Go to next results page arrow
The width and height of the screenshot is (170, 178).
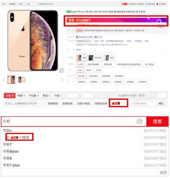161,95
